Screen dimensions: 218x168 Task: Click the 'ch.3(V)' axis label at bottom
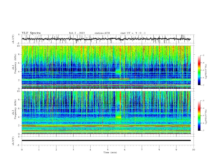click(x=13, y=141)
